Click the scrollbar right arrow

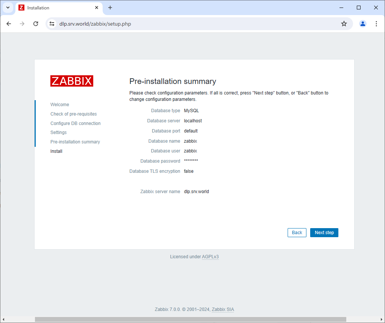[x=382, y=319]
